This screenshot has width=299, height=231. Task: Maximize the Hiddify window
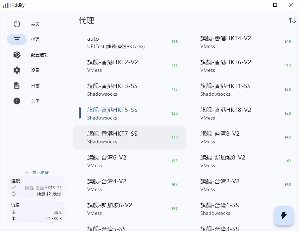(275, 5)
